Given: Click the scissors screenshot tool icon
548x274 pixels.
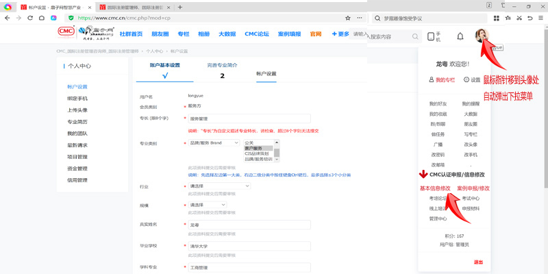Looking at the screenshot, I should (519, 18).
